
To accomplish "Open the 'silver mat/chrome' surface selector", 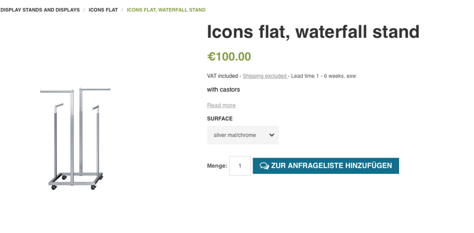I will [243, 135].
